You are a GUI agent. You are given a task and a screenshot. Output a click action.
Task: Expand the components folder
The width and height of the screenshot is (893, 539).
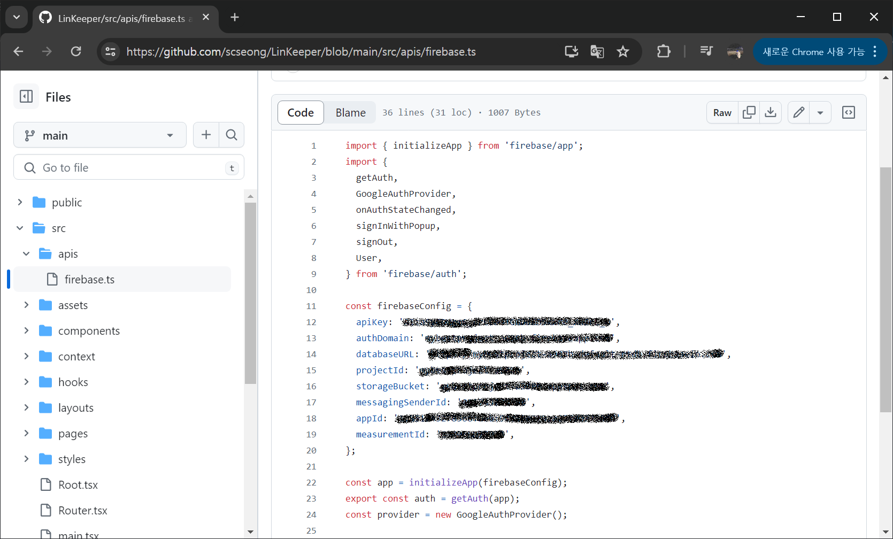(26, 330)
